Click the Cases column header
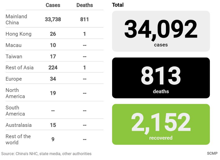 tap(53, 5)
